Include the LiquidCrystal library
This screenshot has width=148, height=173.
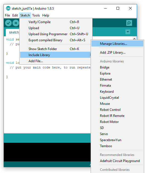[x=118, y=98]
